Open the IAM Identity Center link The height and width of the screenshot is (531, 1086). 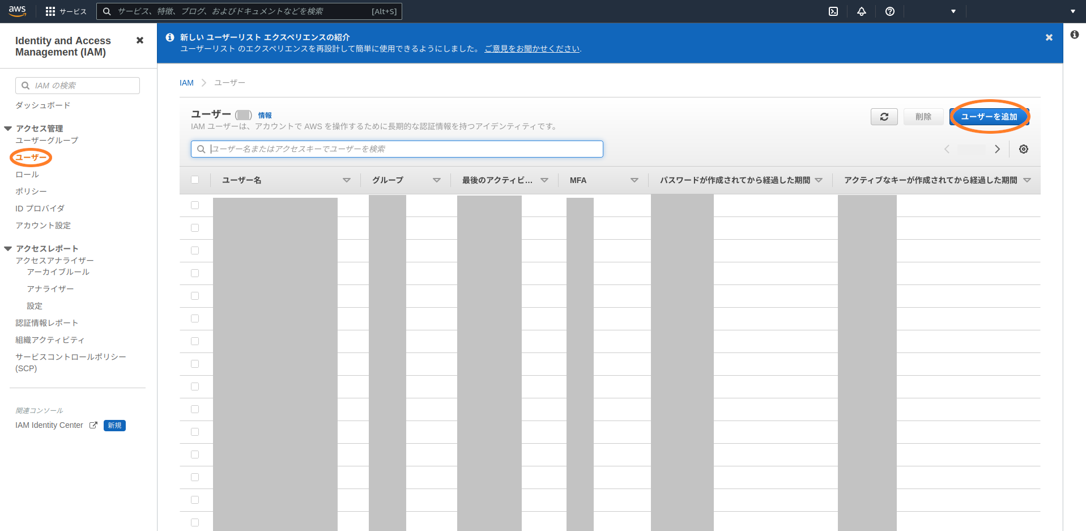49,425
